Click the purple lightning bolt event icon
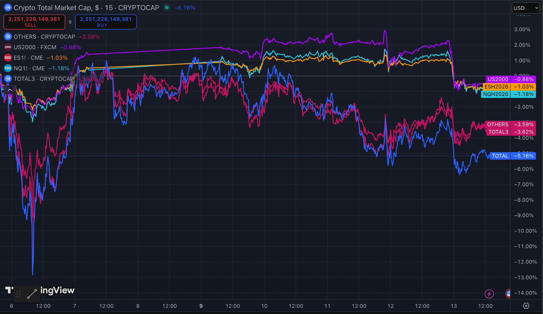The width and height of the screenshot is (543, 314). [x=489, y=294]
